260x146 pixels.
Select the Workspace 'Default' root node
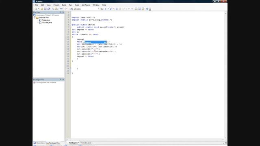click(48, 15)
